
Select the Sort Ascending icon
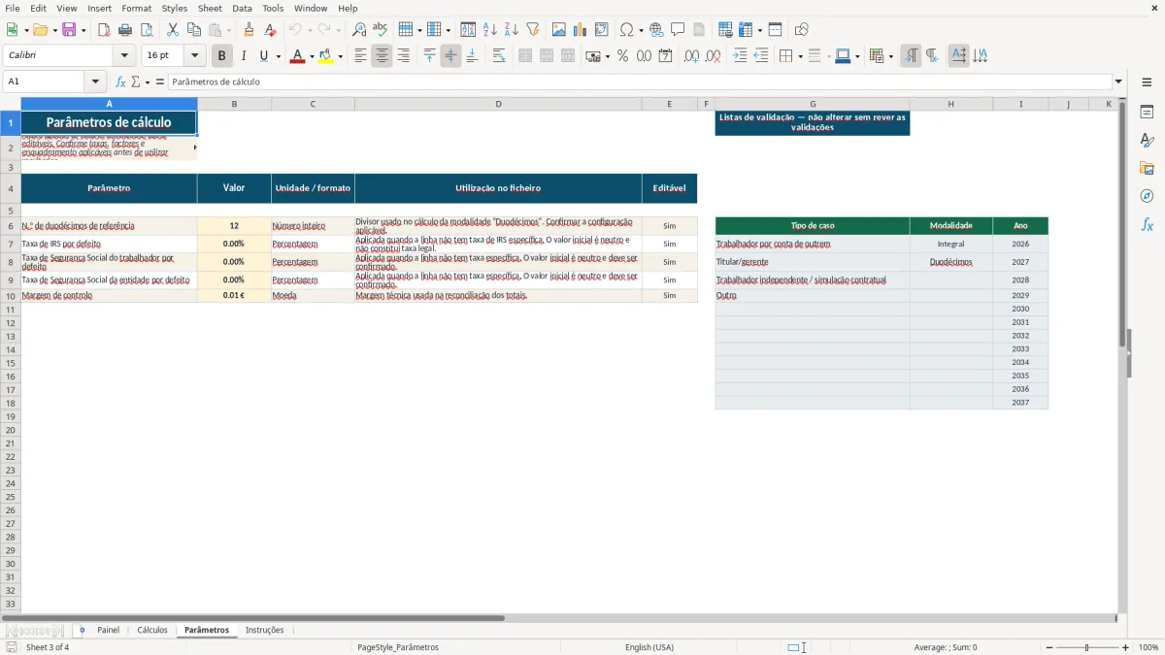point(490,30)
